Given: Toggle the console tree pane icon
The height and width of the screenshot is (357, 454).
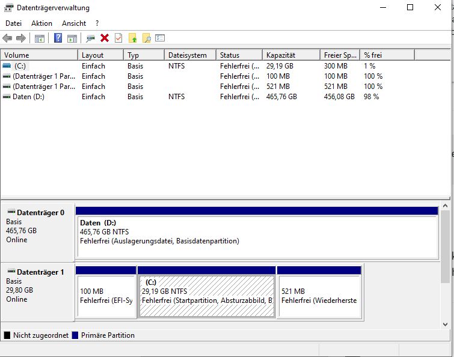Looking at the screenshot, I should pyautogui.click(x=39, y=38).
